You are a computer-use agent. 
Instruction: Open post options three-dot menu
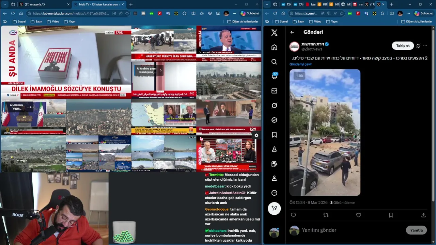click(x=425, y=46)
